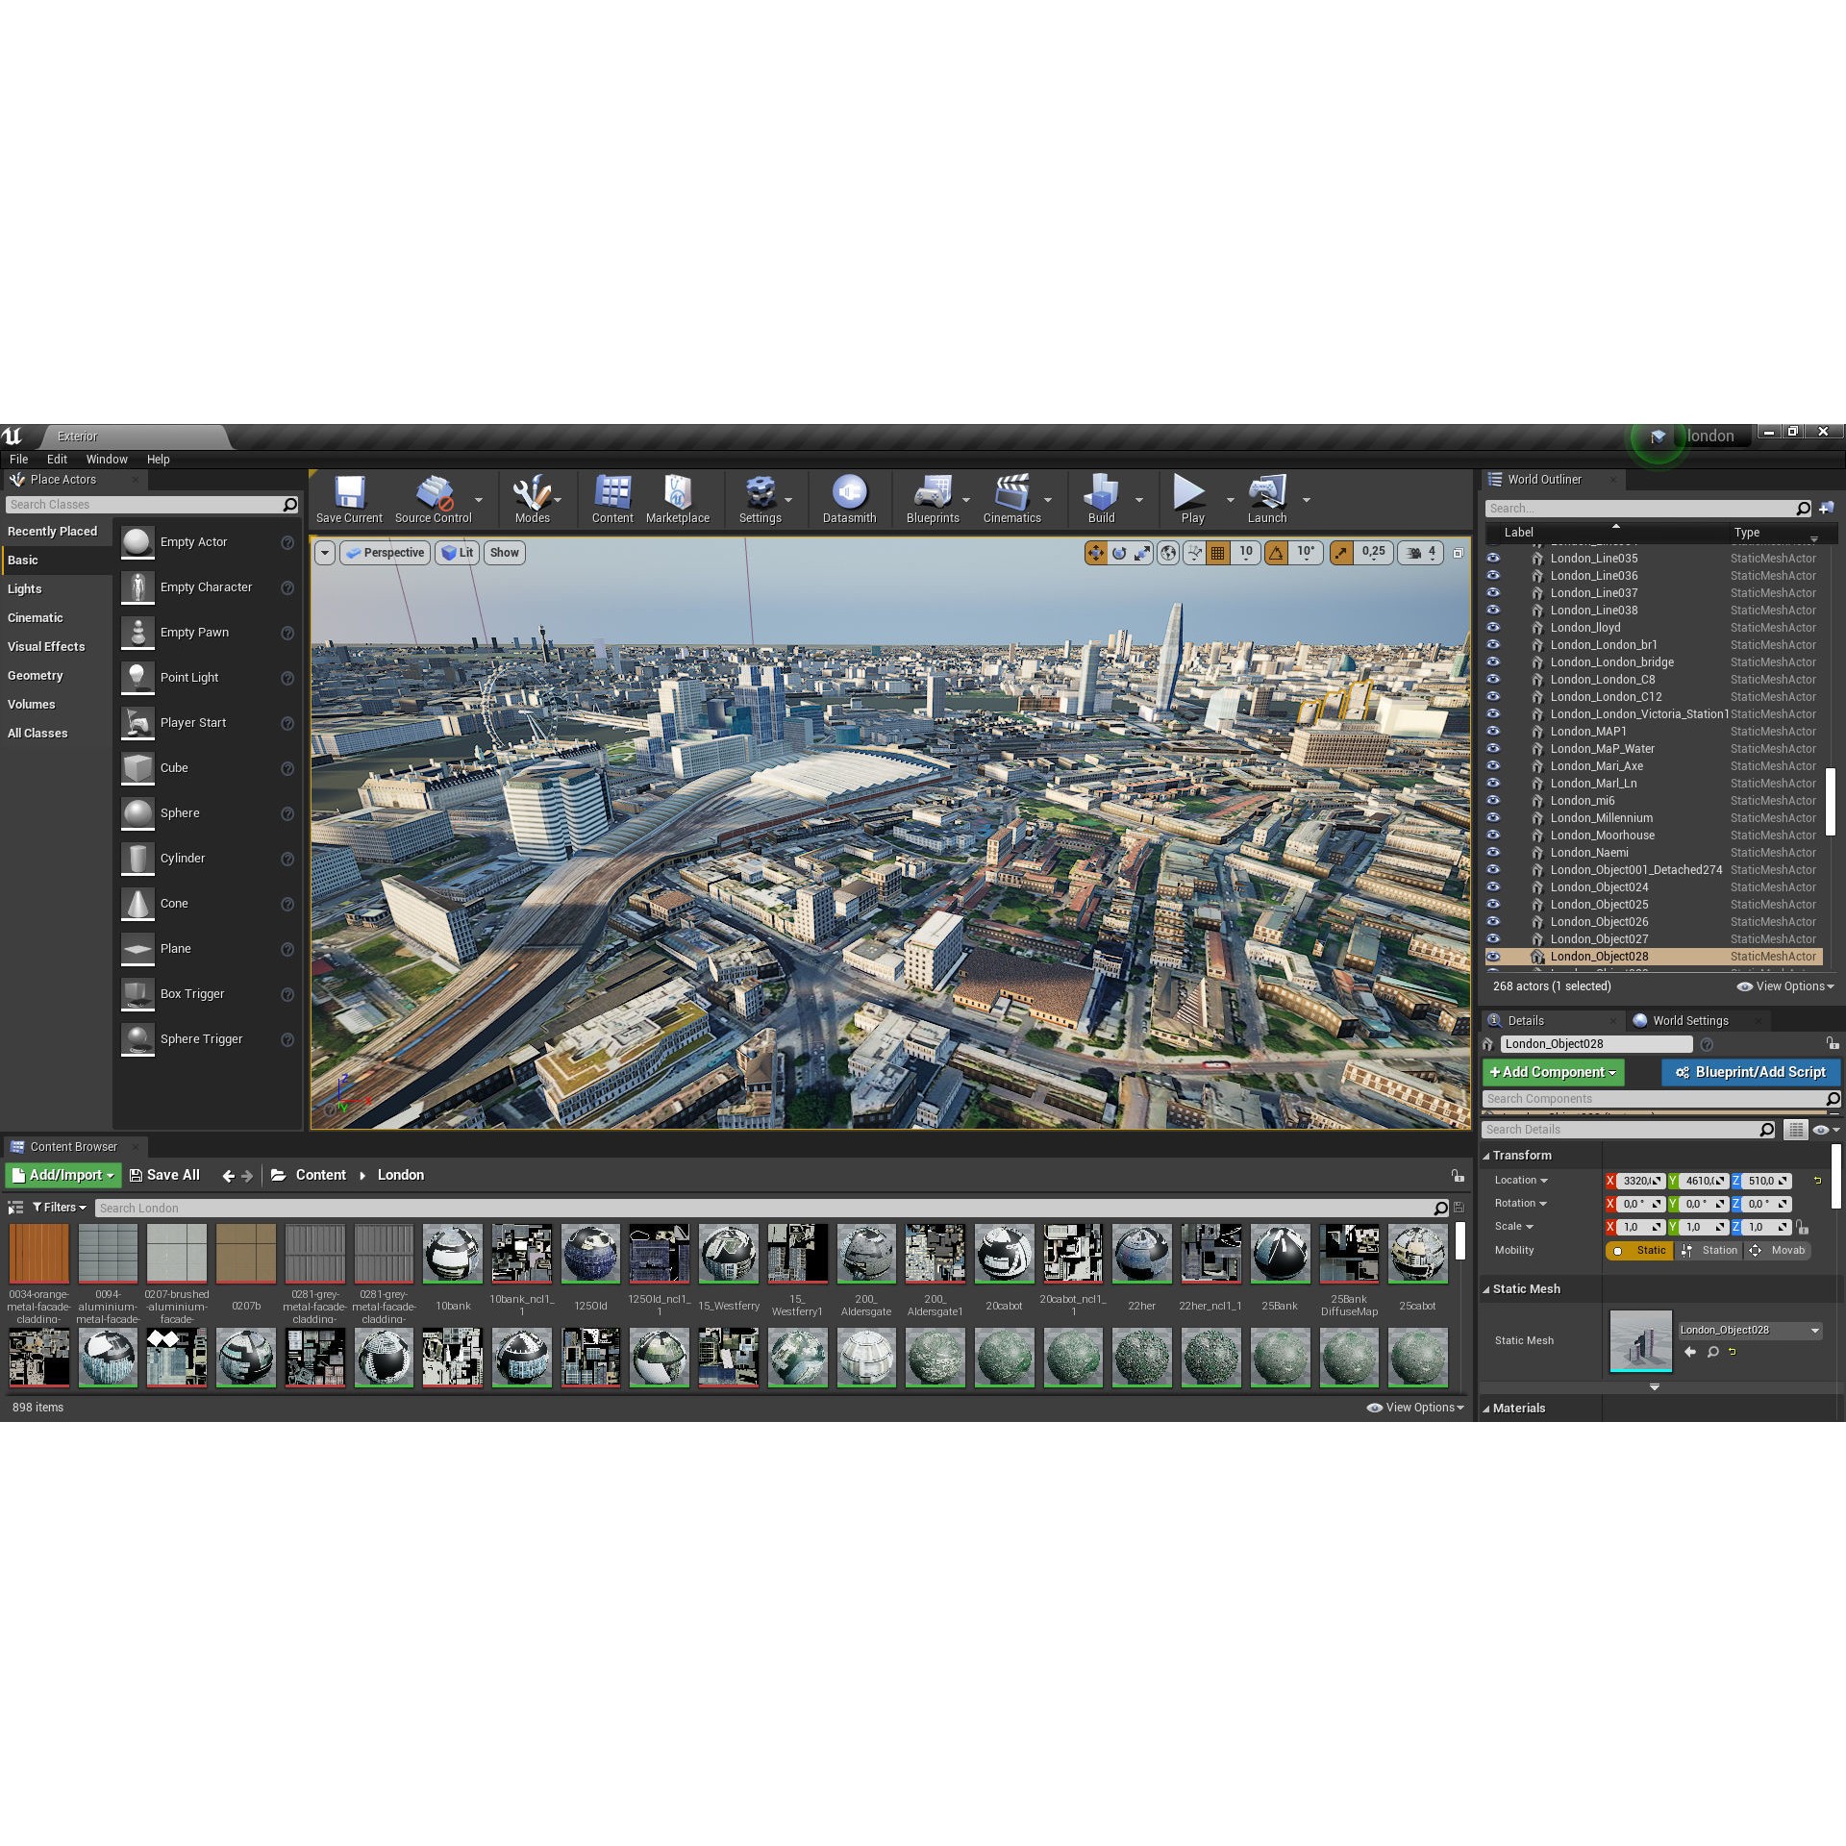Open the Window menu
The height and width of the screenshot is (1846, 1846).
[107, 459]
